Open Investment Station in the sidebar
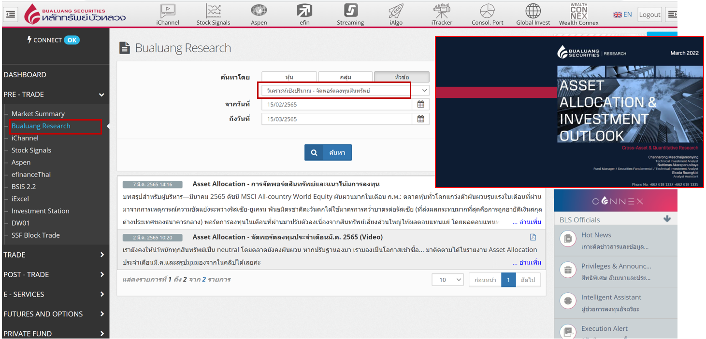The image size is (706, 339). tap(41, 211)
